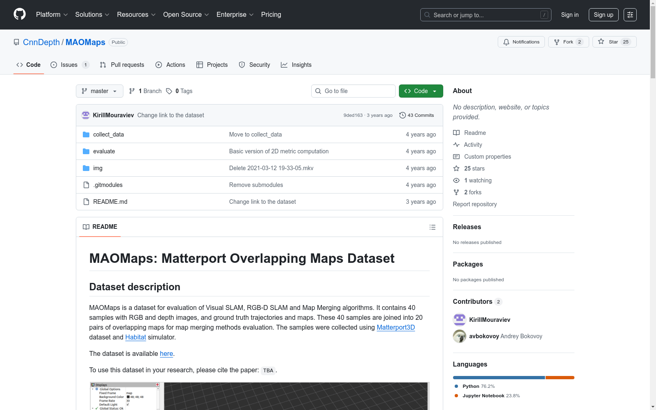Viewport: 656px width, 410px height.
Task: Follow the Matterport3D link in README
Action: pyautogui.click(x=396, y=327)
